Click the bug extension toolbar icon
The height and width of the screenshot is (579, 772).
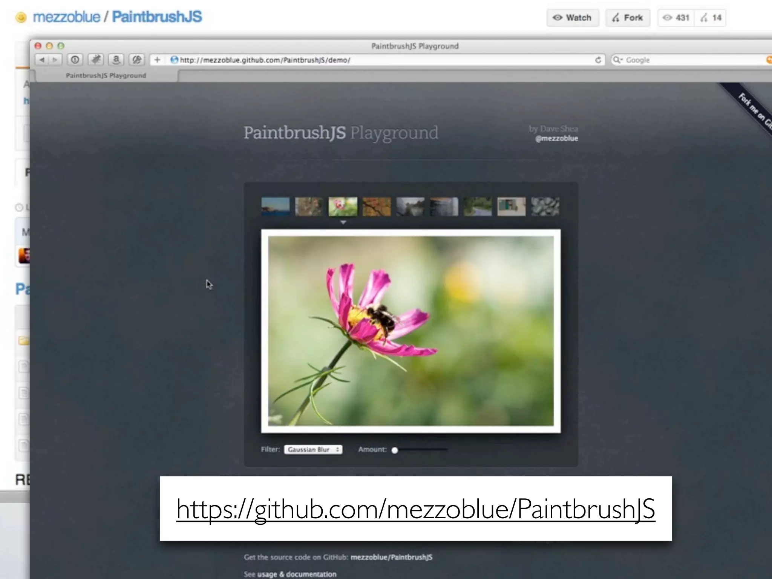pyautogui.click(x=96, y=60)
